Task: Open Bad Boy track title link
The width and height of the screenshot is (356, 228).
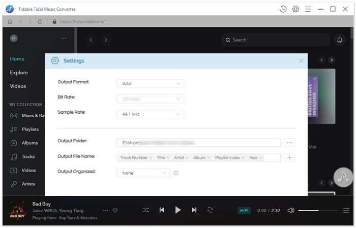Action: click(42, 204)
